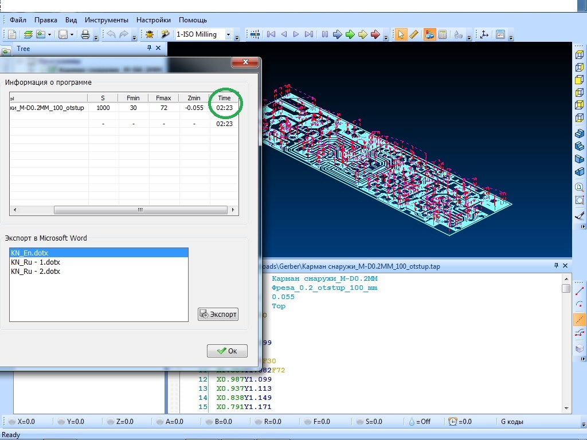Click the Zmin value -0.055 cell

click(194, 108)
